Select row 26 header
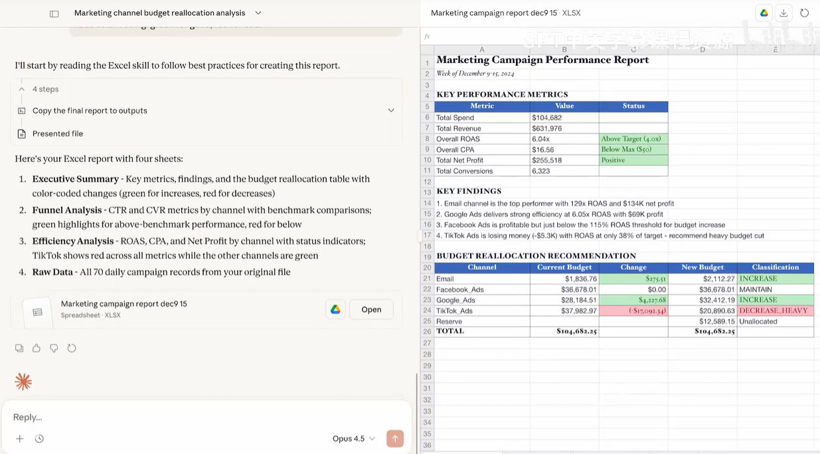820x454 pixels. (427, 331)
